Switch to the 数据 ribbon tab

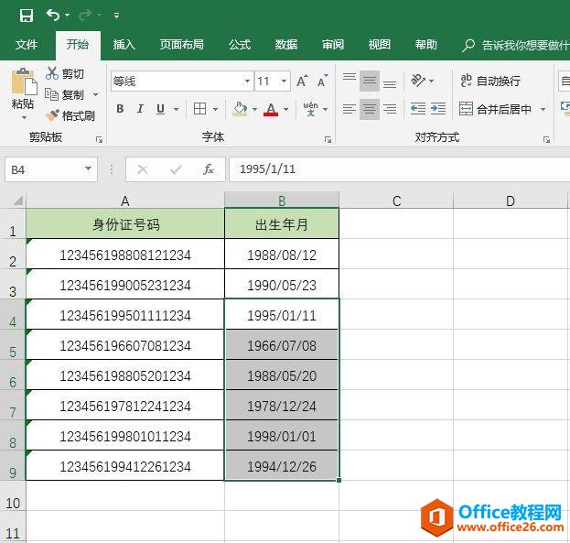click(x=286, y=44)
